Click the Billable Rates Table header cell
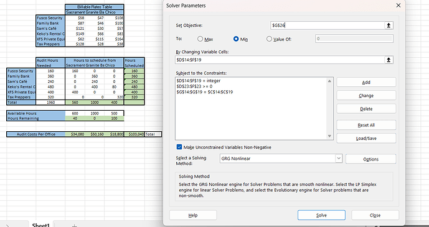The image size is (429, 227). point(95,7)
